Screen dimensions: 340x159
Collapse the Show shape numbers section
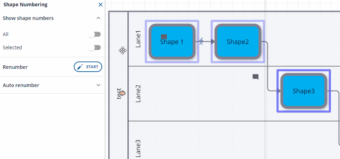click(x=98, y=18)
